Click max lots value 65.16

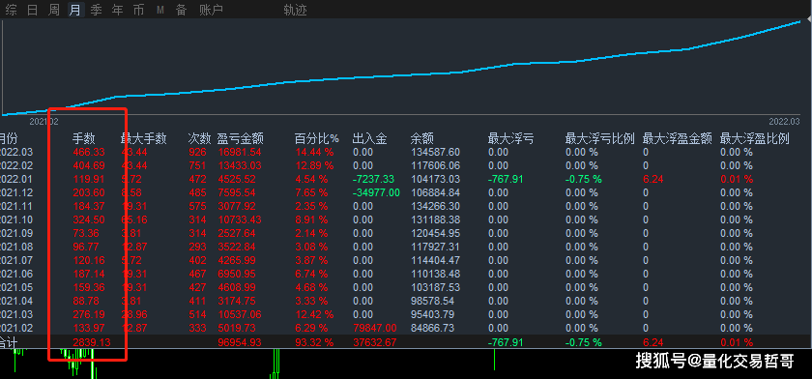point(134,219)
